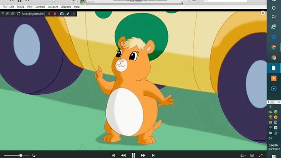Click the iTunes top pause button
281x158 pixels.
tap(19, 1)
